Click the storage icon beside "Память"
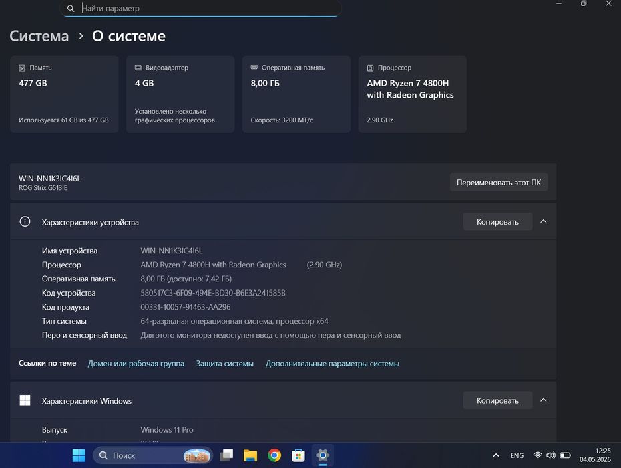This screenshot has height=468, width=621. [22, 68]
